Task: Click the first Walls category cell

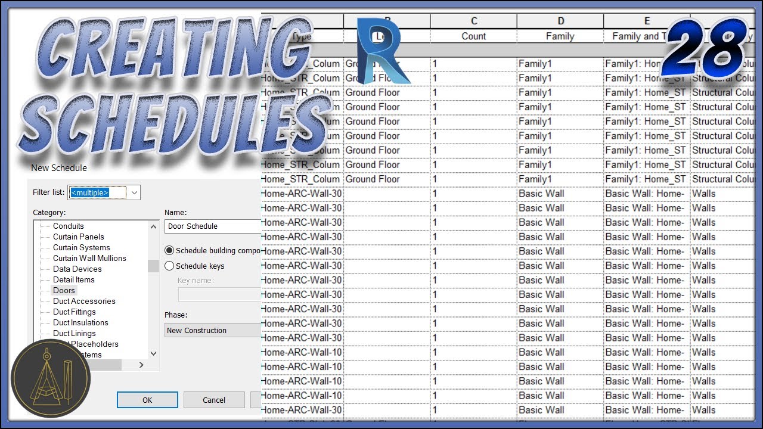Action: pos(721,194)
